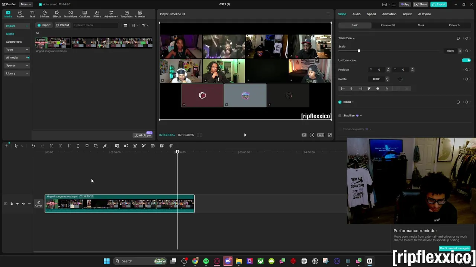
Task: Toggle the media list view layout
Action: click(x=125, y=25)
